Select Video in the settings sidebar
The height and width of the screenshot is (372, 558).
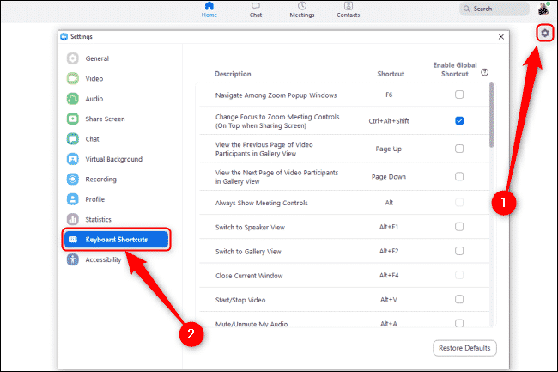point(94,78)
